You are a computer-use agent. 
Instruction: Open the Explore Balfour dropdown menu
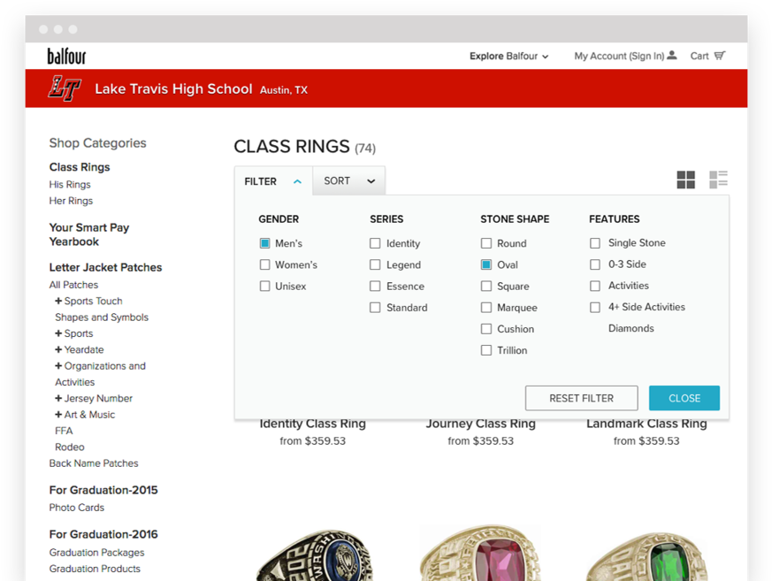(x=508, y=56)
